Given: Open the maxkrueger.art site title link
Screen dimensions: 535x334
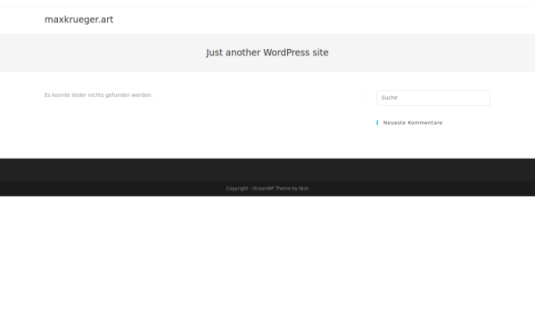Looking at the screenshot, I should [x=78, y=20].
